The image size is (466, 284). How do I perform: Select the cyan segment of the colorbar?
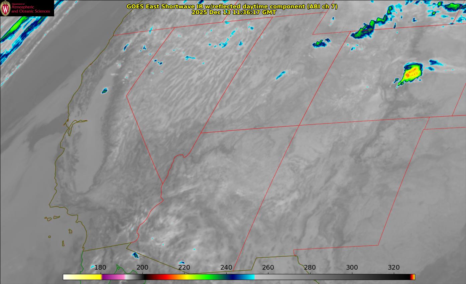[249, 277]
